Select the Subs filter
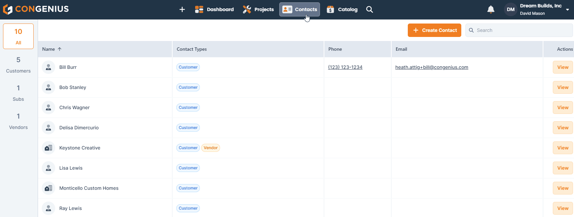The image size is (574, 217). 19,93
